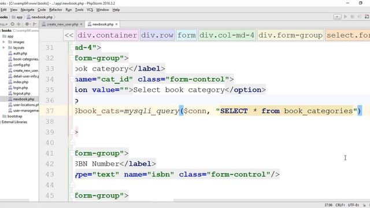The width and height of the screenshot is (370, 208).
Task: Close the create_new_user.php tab
Action: tap(81, 24)
